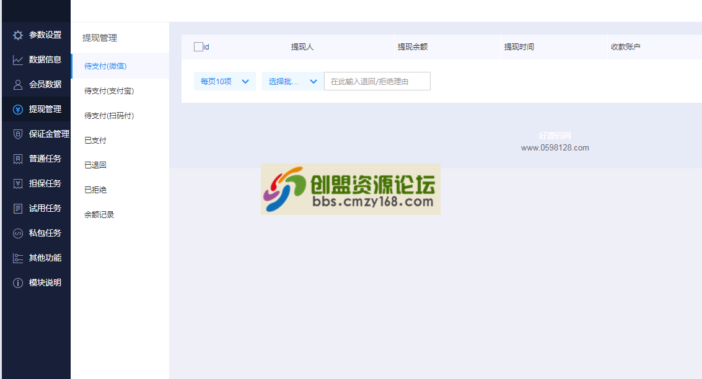Click the gear icon beside 参数设置
Screen dimensions: 702x379
point(18,35)
